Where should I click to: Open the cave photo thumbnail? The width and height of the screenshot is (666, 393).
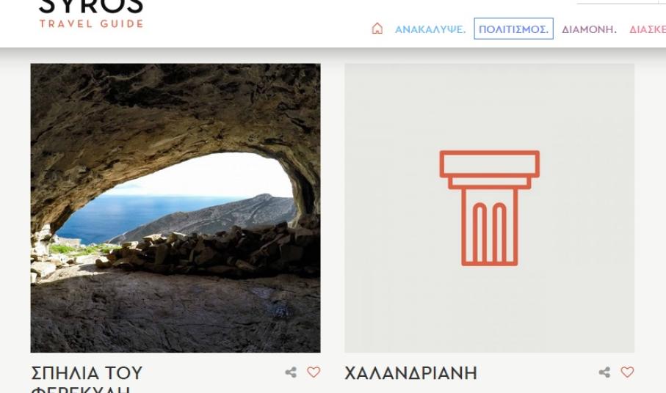click(x=175, y=208)
